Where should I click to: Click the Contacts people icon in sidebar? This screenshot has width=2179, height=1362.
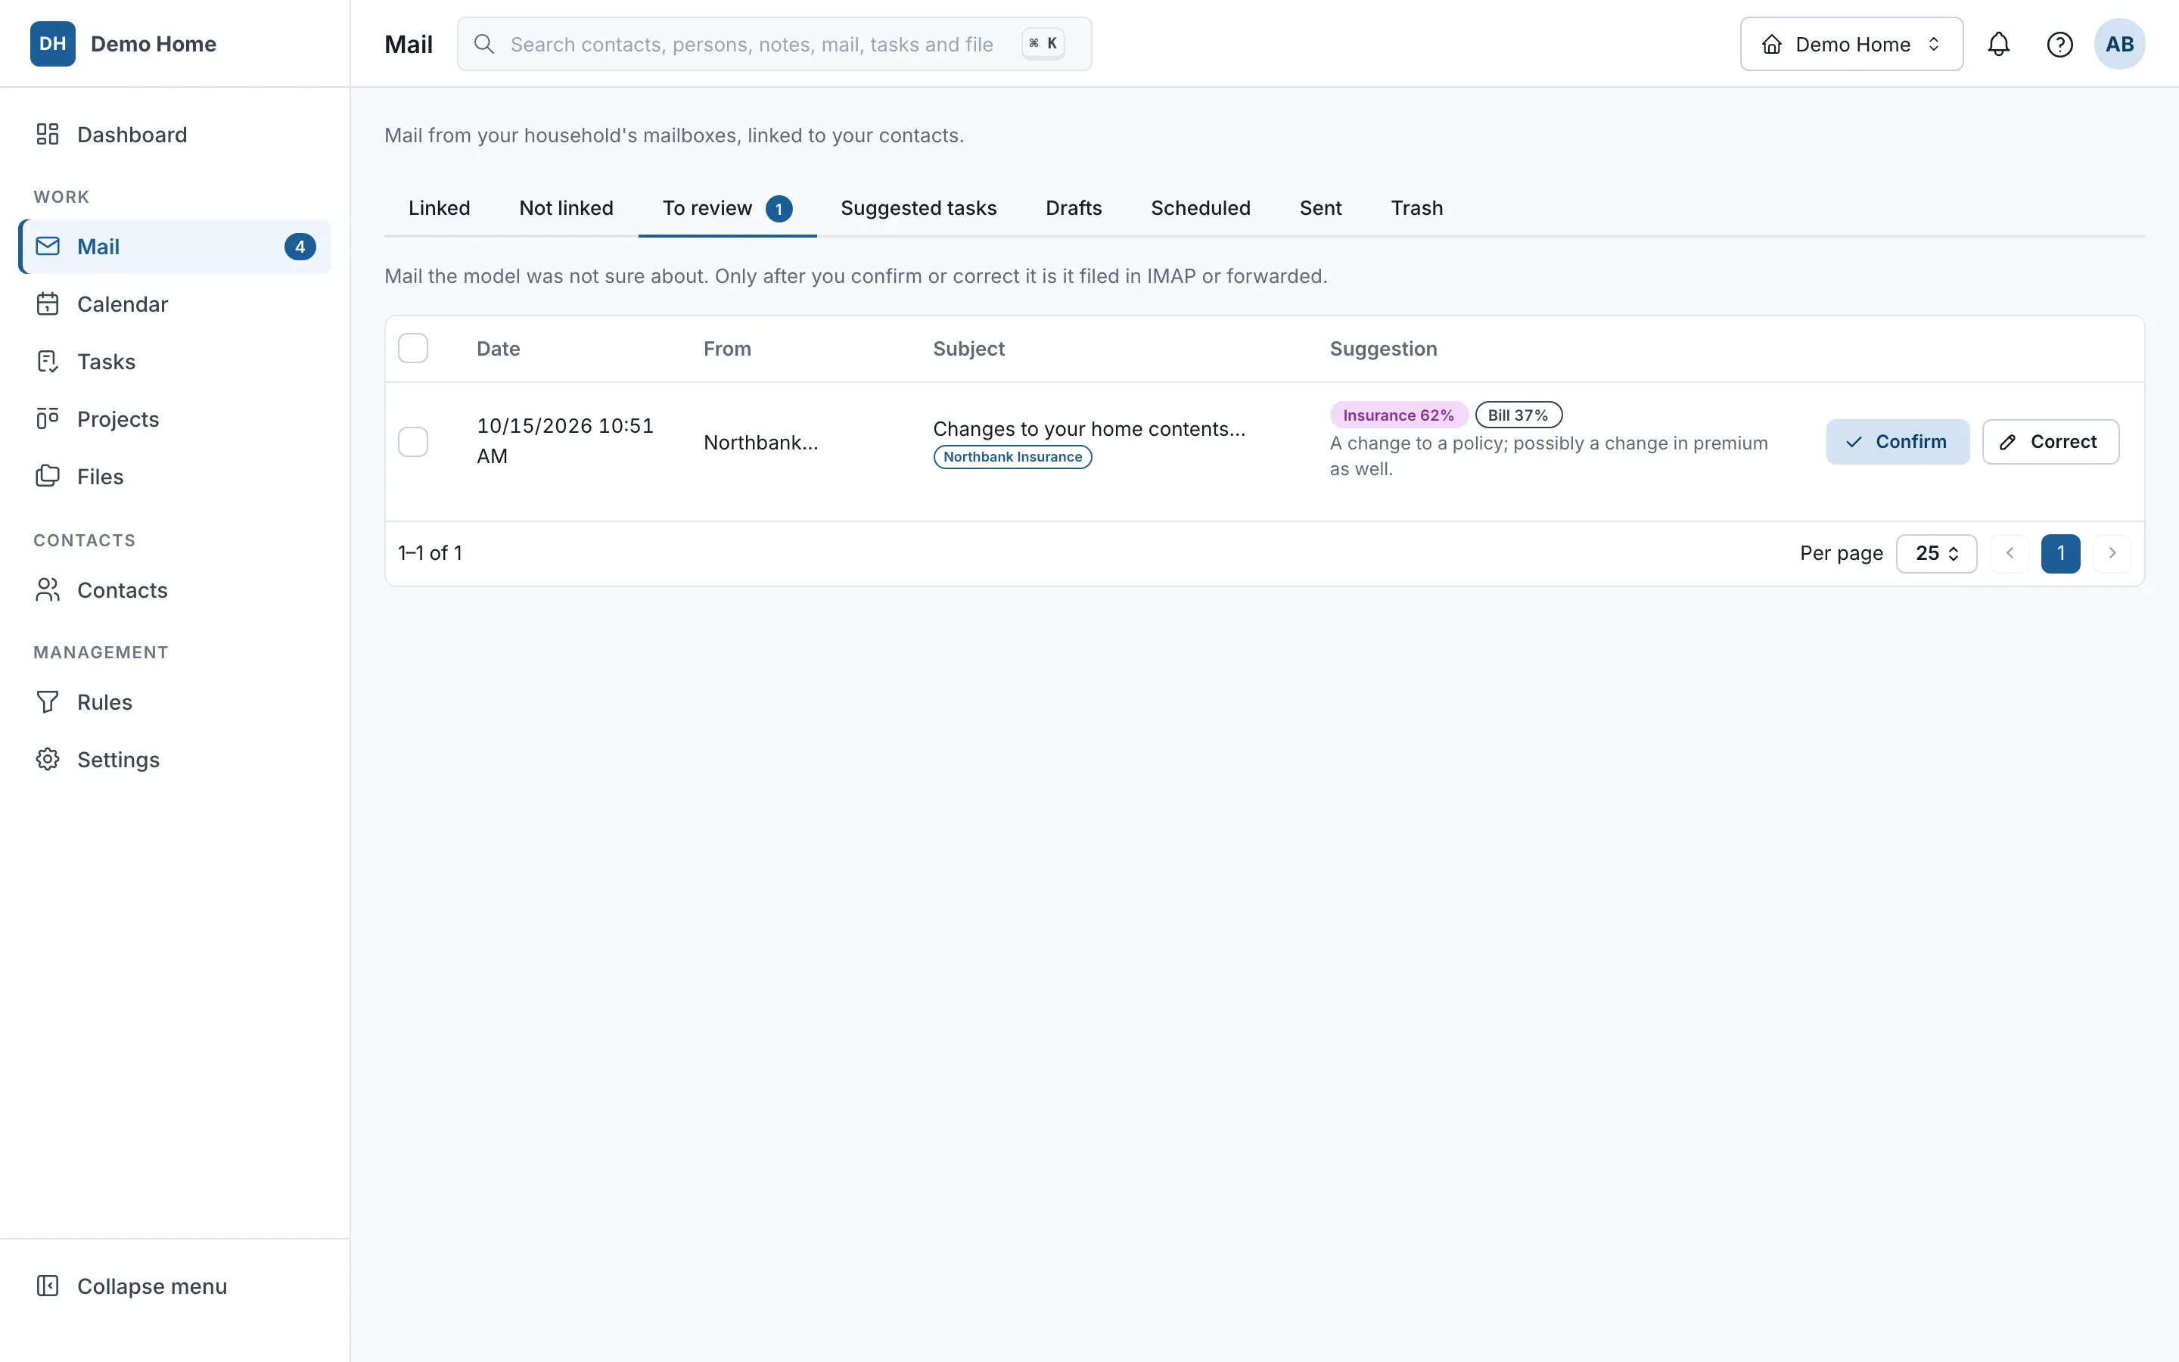pos(48,590)
